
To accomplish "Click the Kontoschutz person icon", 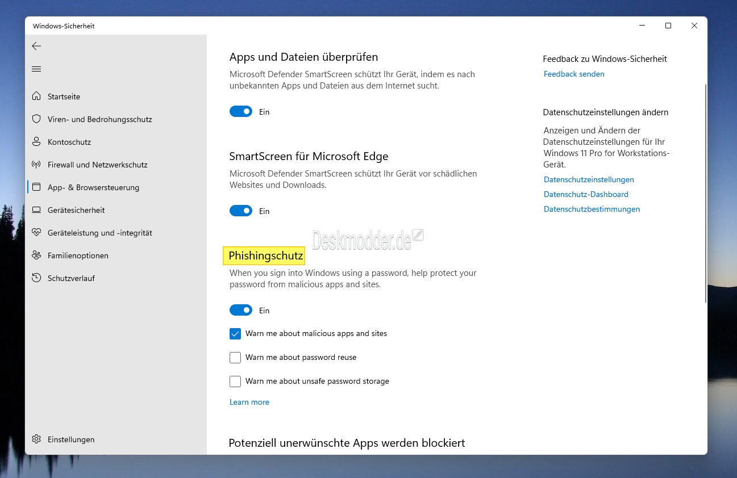I will click(36, 142).
